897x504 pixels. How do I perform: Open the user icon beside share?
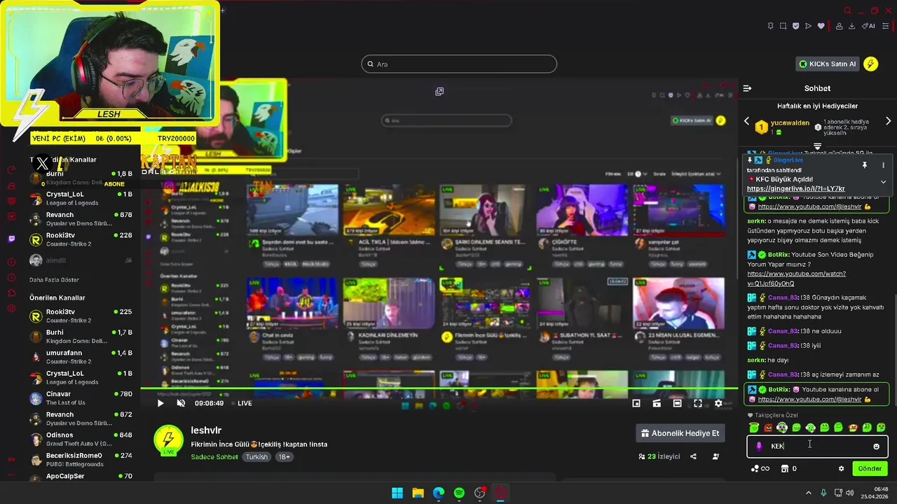pyautogui.click(x=715, y=456)
